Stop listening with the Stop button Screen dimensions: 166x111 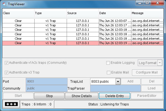pos(49,96)
